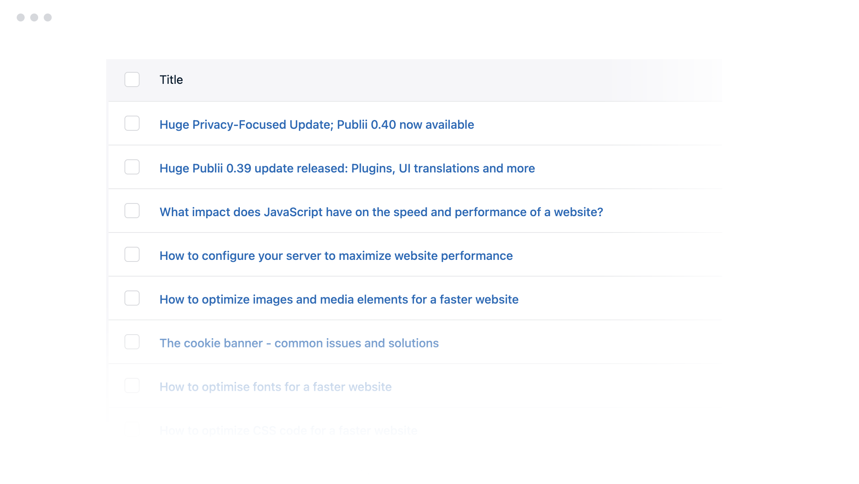Screen dimensions: 859x484
Task: Open the cookie banner issues post
Action: [299, 343]
